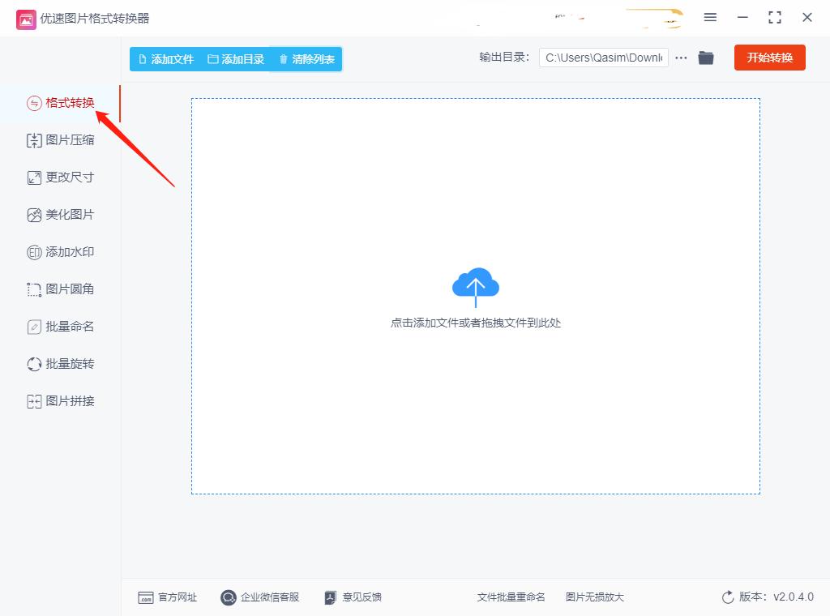Screen dimensions: 830x616
Task: Select the 图片压缩 compression tool
Action: point(60,139)
